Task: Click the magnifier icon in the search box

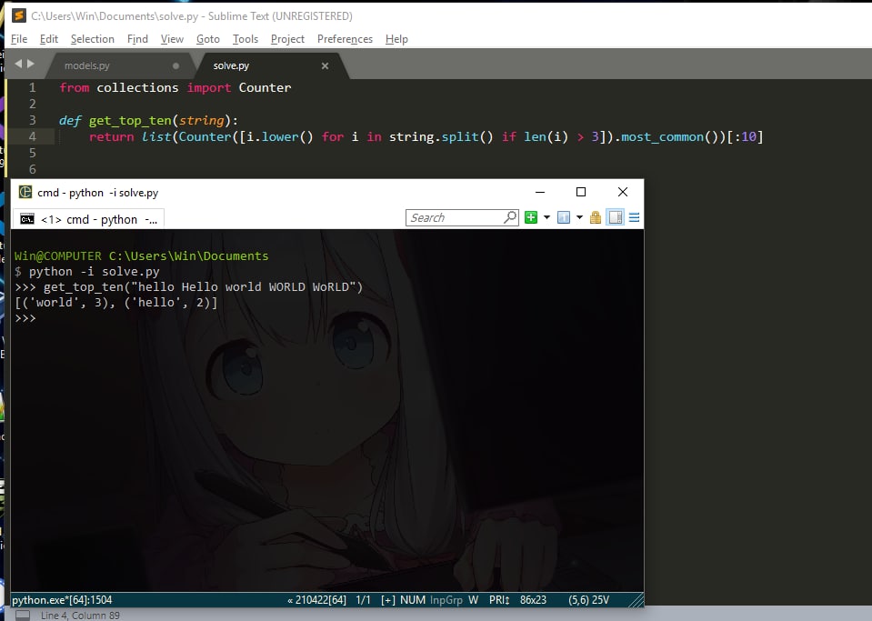Action: [x=509, y=217]
